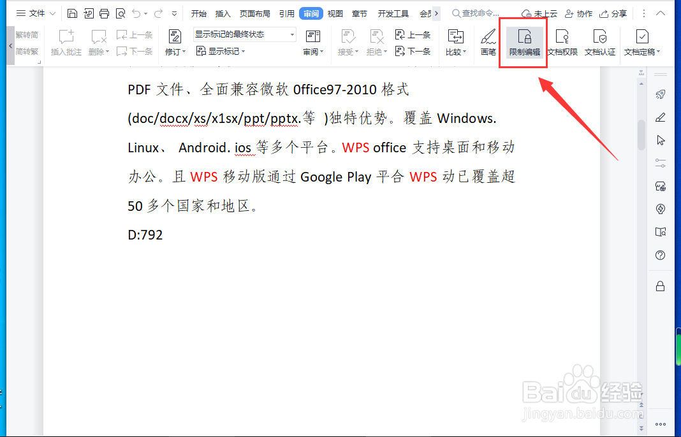Switch to the 开始 tab

198,14
